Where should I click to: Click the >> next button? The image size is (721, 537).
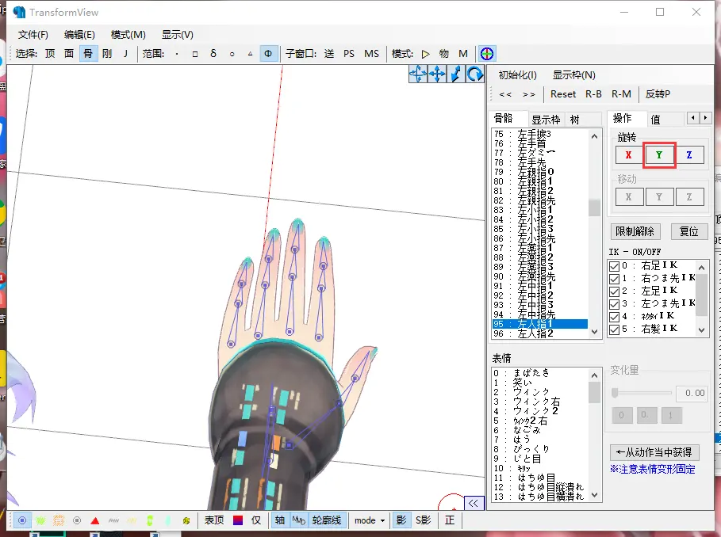(x=529, y=94)
